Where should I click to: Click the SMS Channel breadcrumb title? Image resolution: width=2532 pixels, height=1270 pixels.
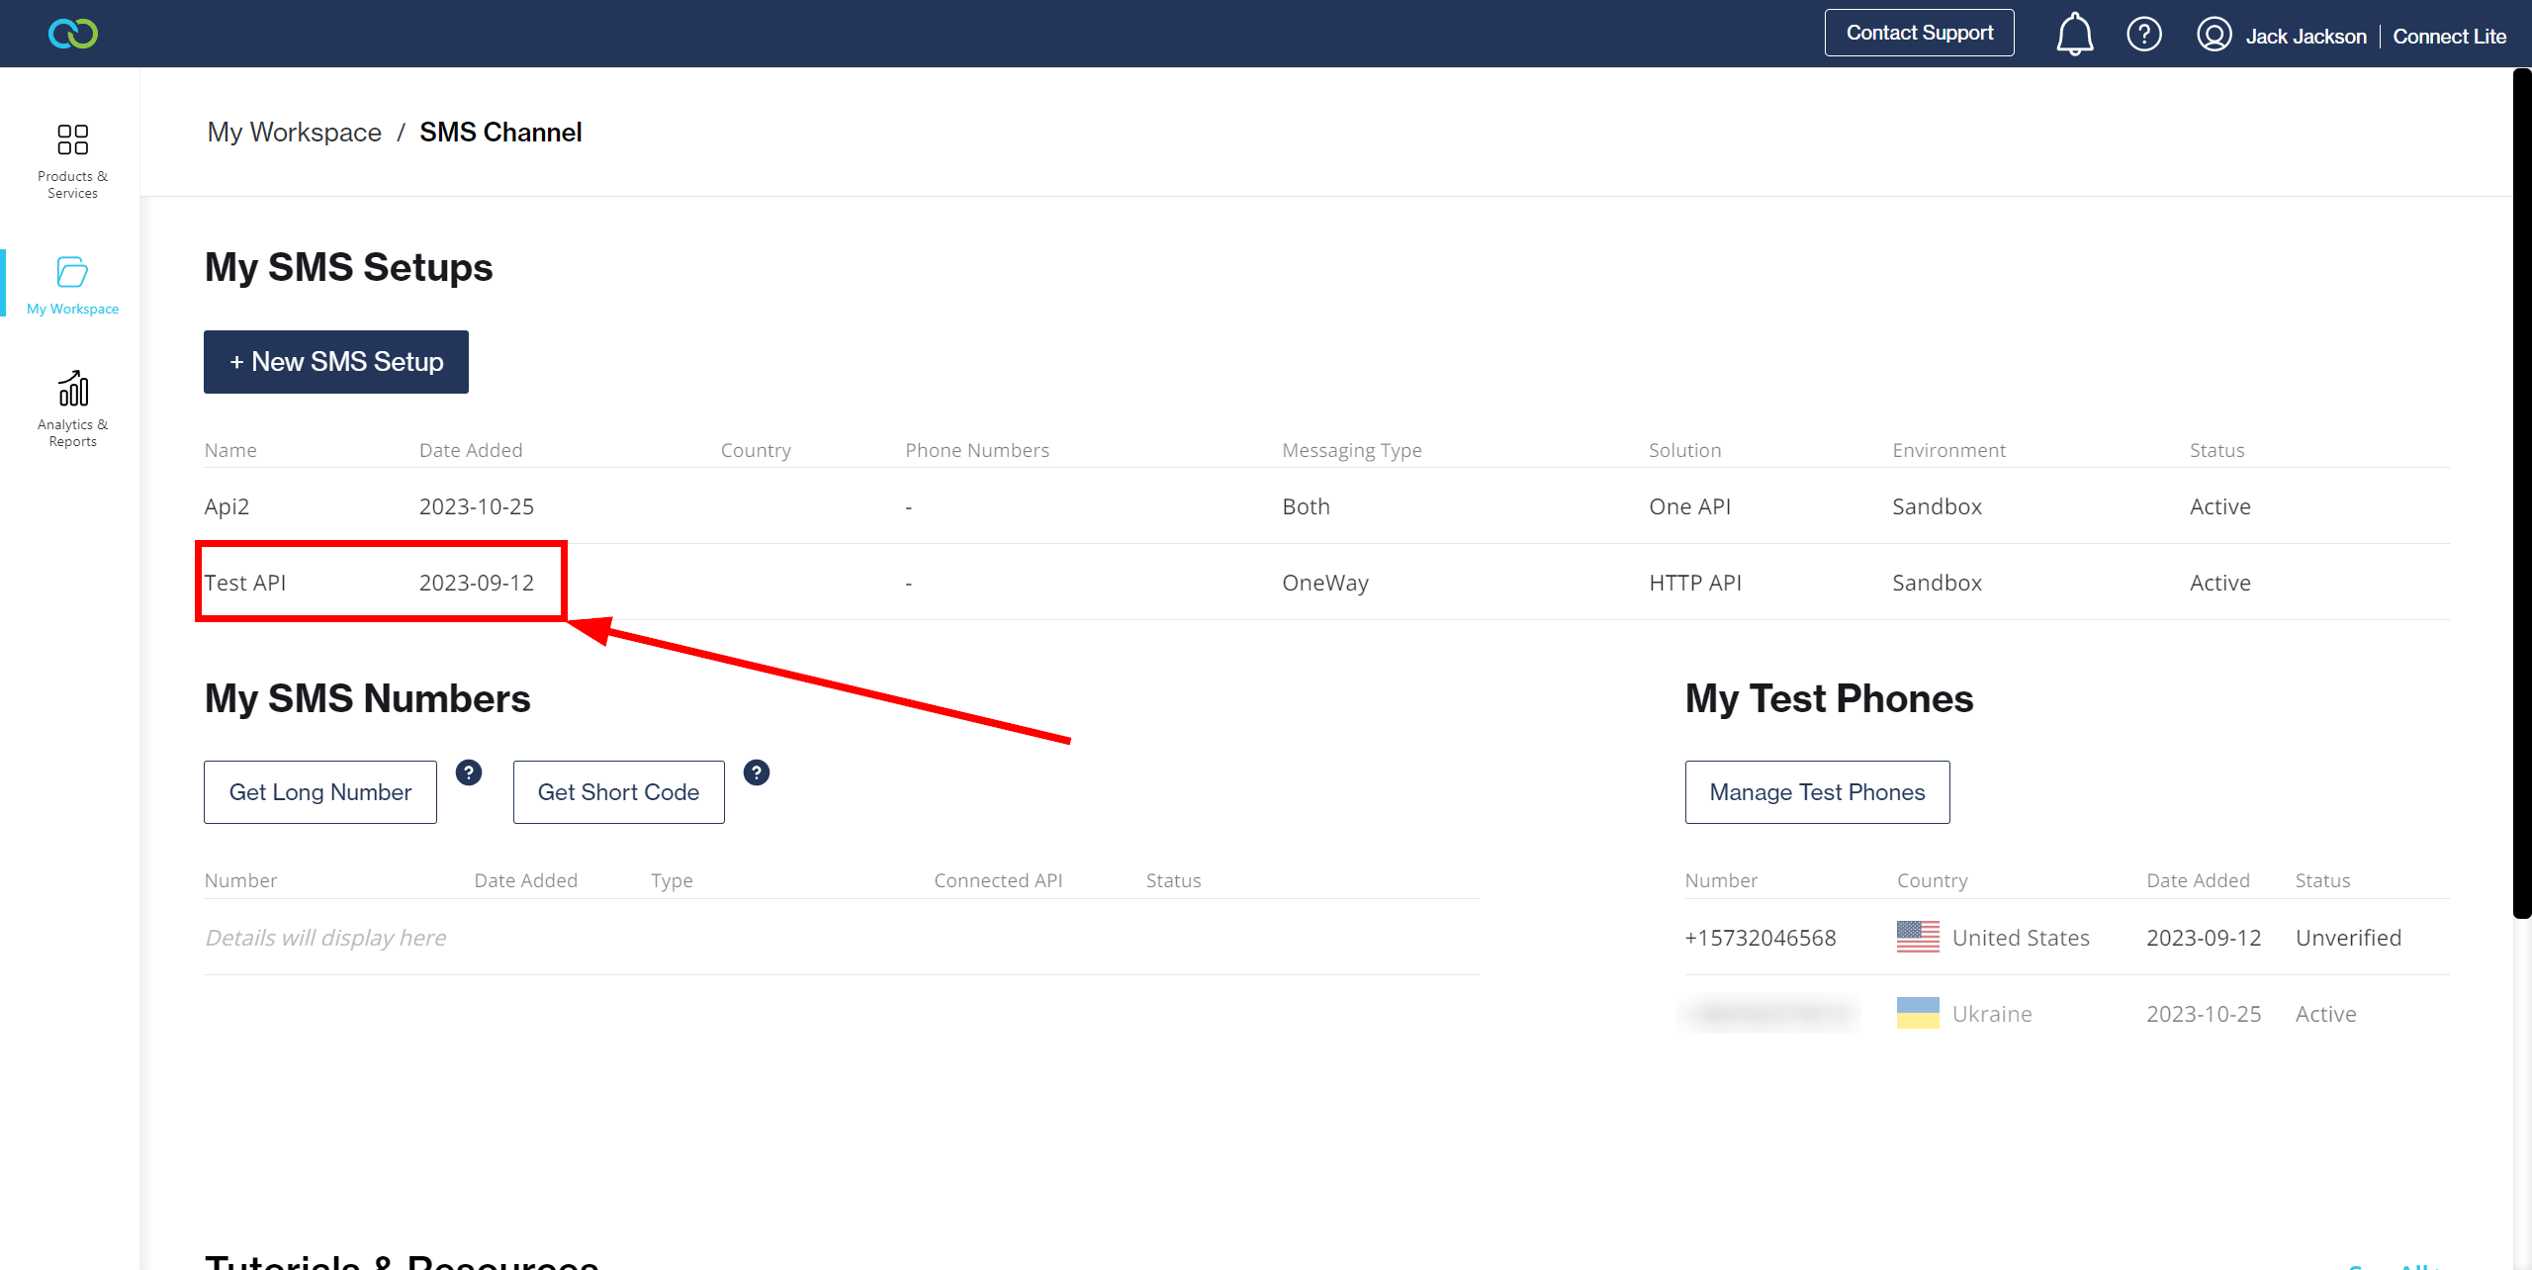(500, 132)
